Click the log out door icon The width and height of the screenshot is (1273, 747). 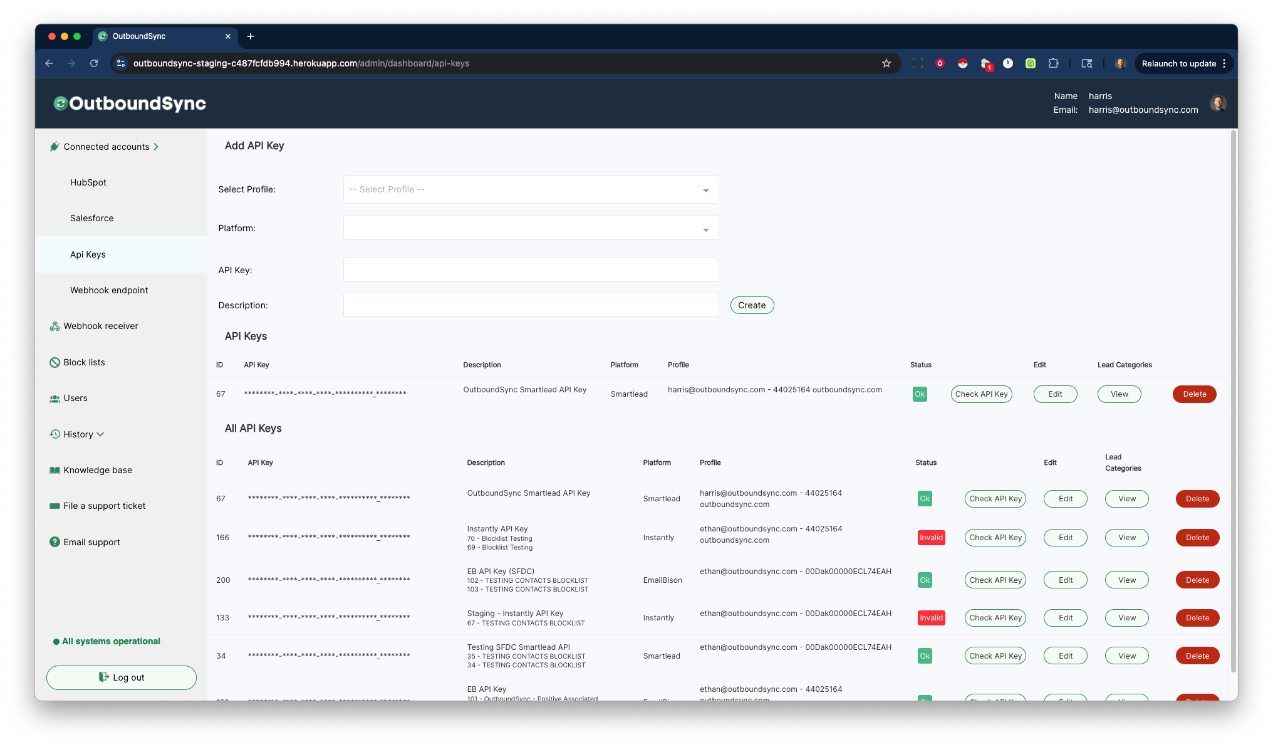click(103, 677)
